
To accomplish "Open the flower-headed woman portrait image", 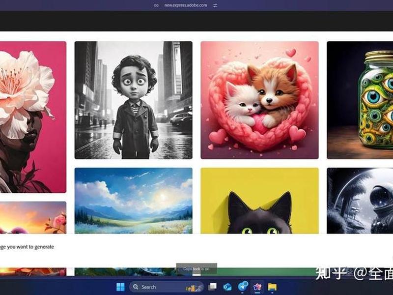I will pos(33,117).
